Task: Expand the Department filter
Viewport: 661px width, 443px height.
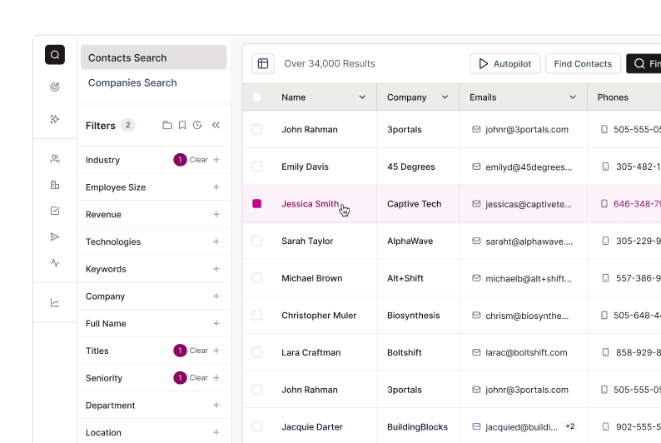Action: tap(216, 405)
